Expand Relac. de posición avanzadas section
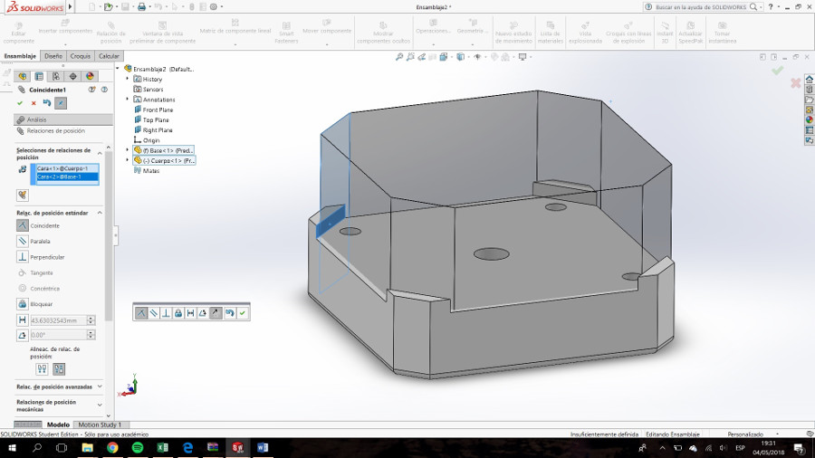This screenshot has width=815, height=458. point(100,386)
